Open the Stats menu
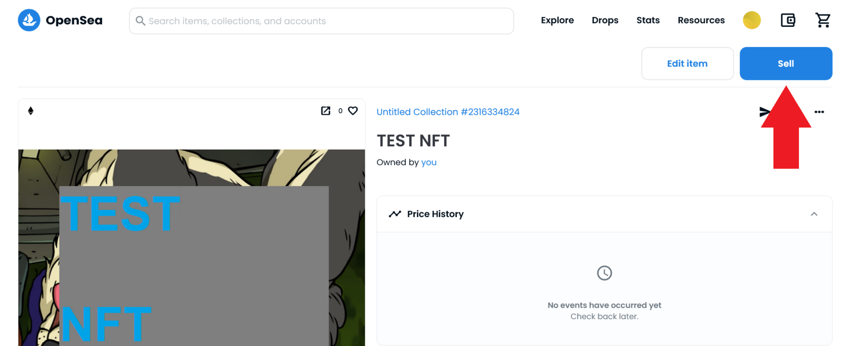Viewport: 850px width, 346px height. point(648,20)
